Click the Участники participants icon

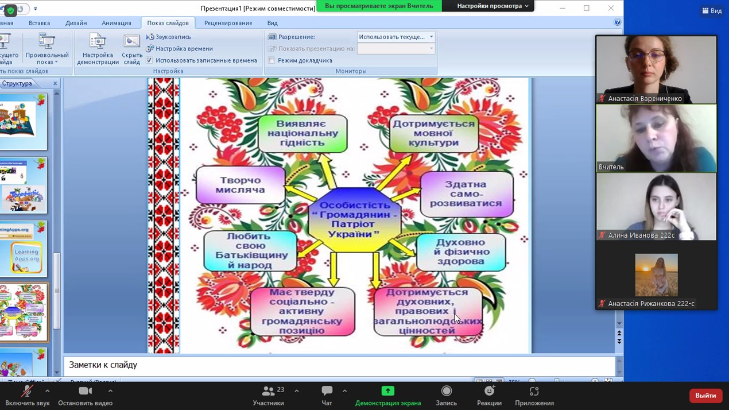pos(268,392)
